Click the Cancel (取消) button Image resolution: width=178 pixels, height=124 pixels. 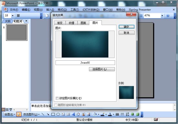[x=127, y=33]
